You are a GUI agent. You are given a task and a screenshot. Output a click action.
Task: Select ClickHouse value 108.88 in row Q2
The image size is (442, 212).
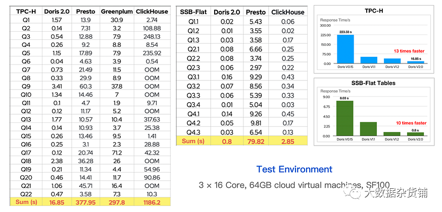pyautogui.click(x=152, y=28)
